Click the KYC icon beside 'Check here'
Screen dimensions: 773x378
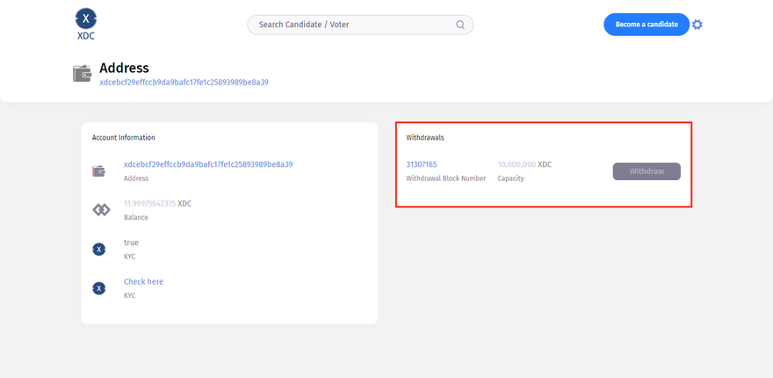coord(99,288)
